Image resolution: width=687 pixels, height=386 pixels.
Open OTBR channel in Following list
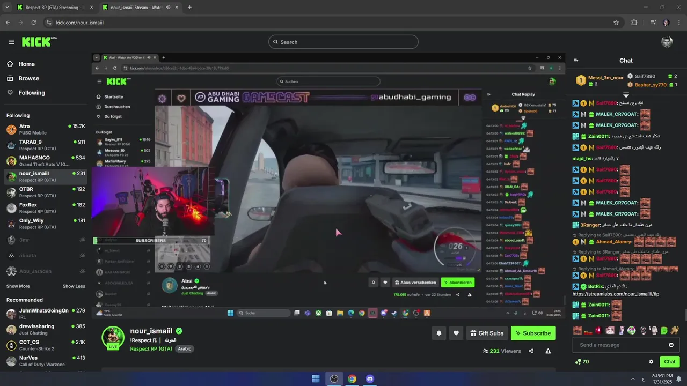46,192
